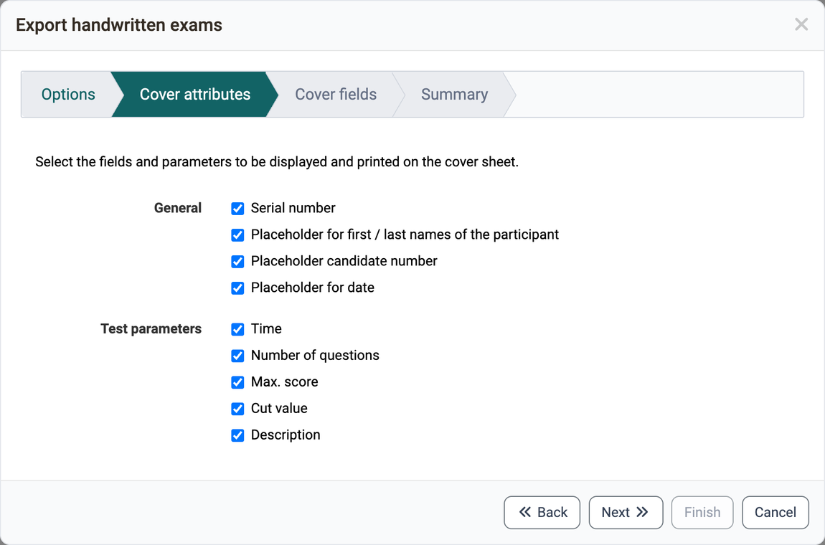Viewport: 825px width, 545px height.
Task: Toggle Number of questions checkbox
Action: [238, 356]
